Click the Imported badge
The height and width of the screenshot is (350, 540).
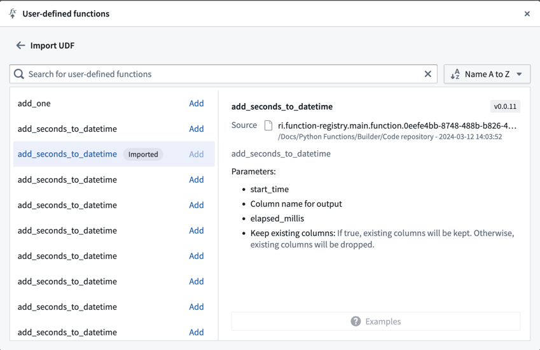coord(143,155)
